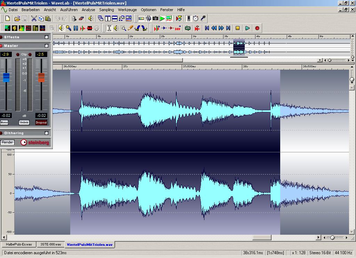Click the 37s mark on the time ruler
This screenshot has height=258, width=356.
click(x=125, y=66)
